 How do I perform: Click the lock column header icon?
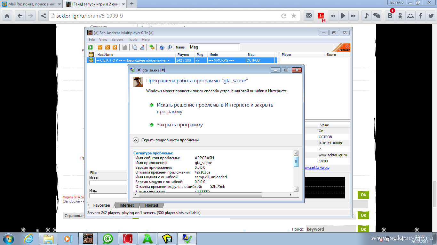(x=91, y=55)
